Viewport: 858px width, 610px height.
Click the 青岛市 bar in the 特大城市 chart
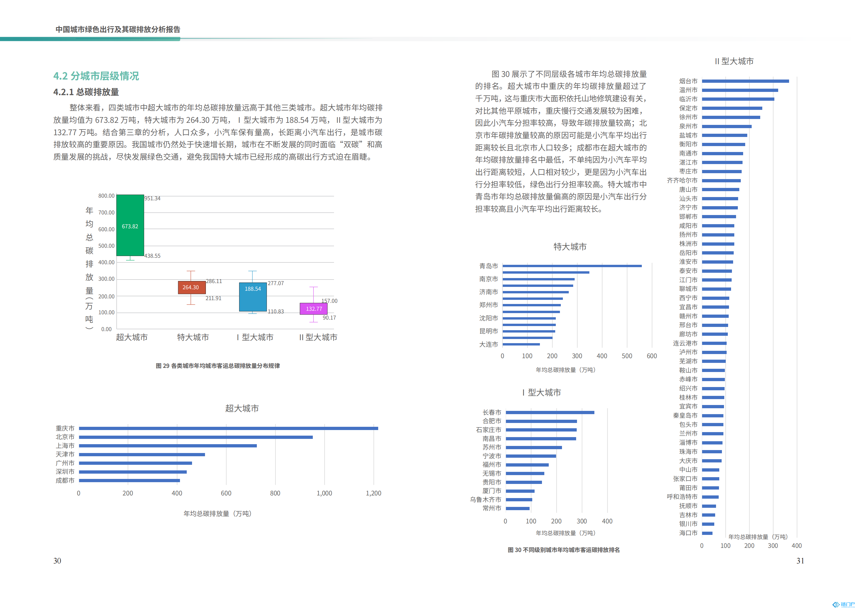point(572,266)
